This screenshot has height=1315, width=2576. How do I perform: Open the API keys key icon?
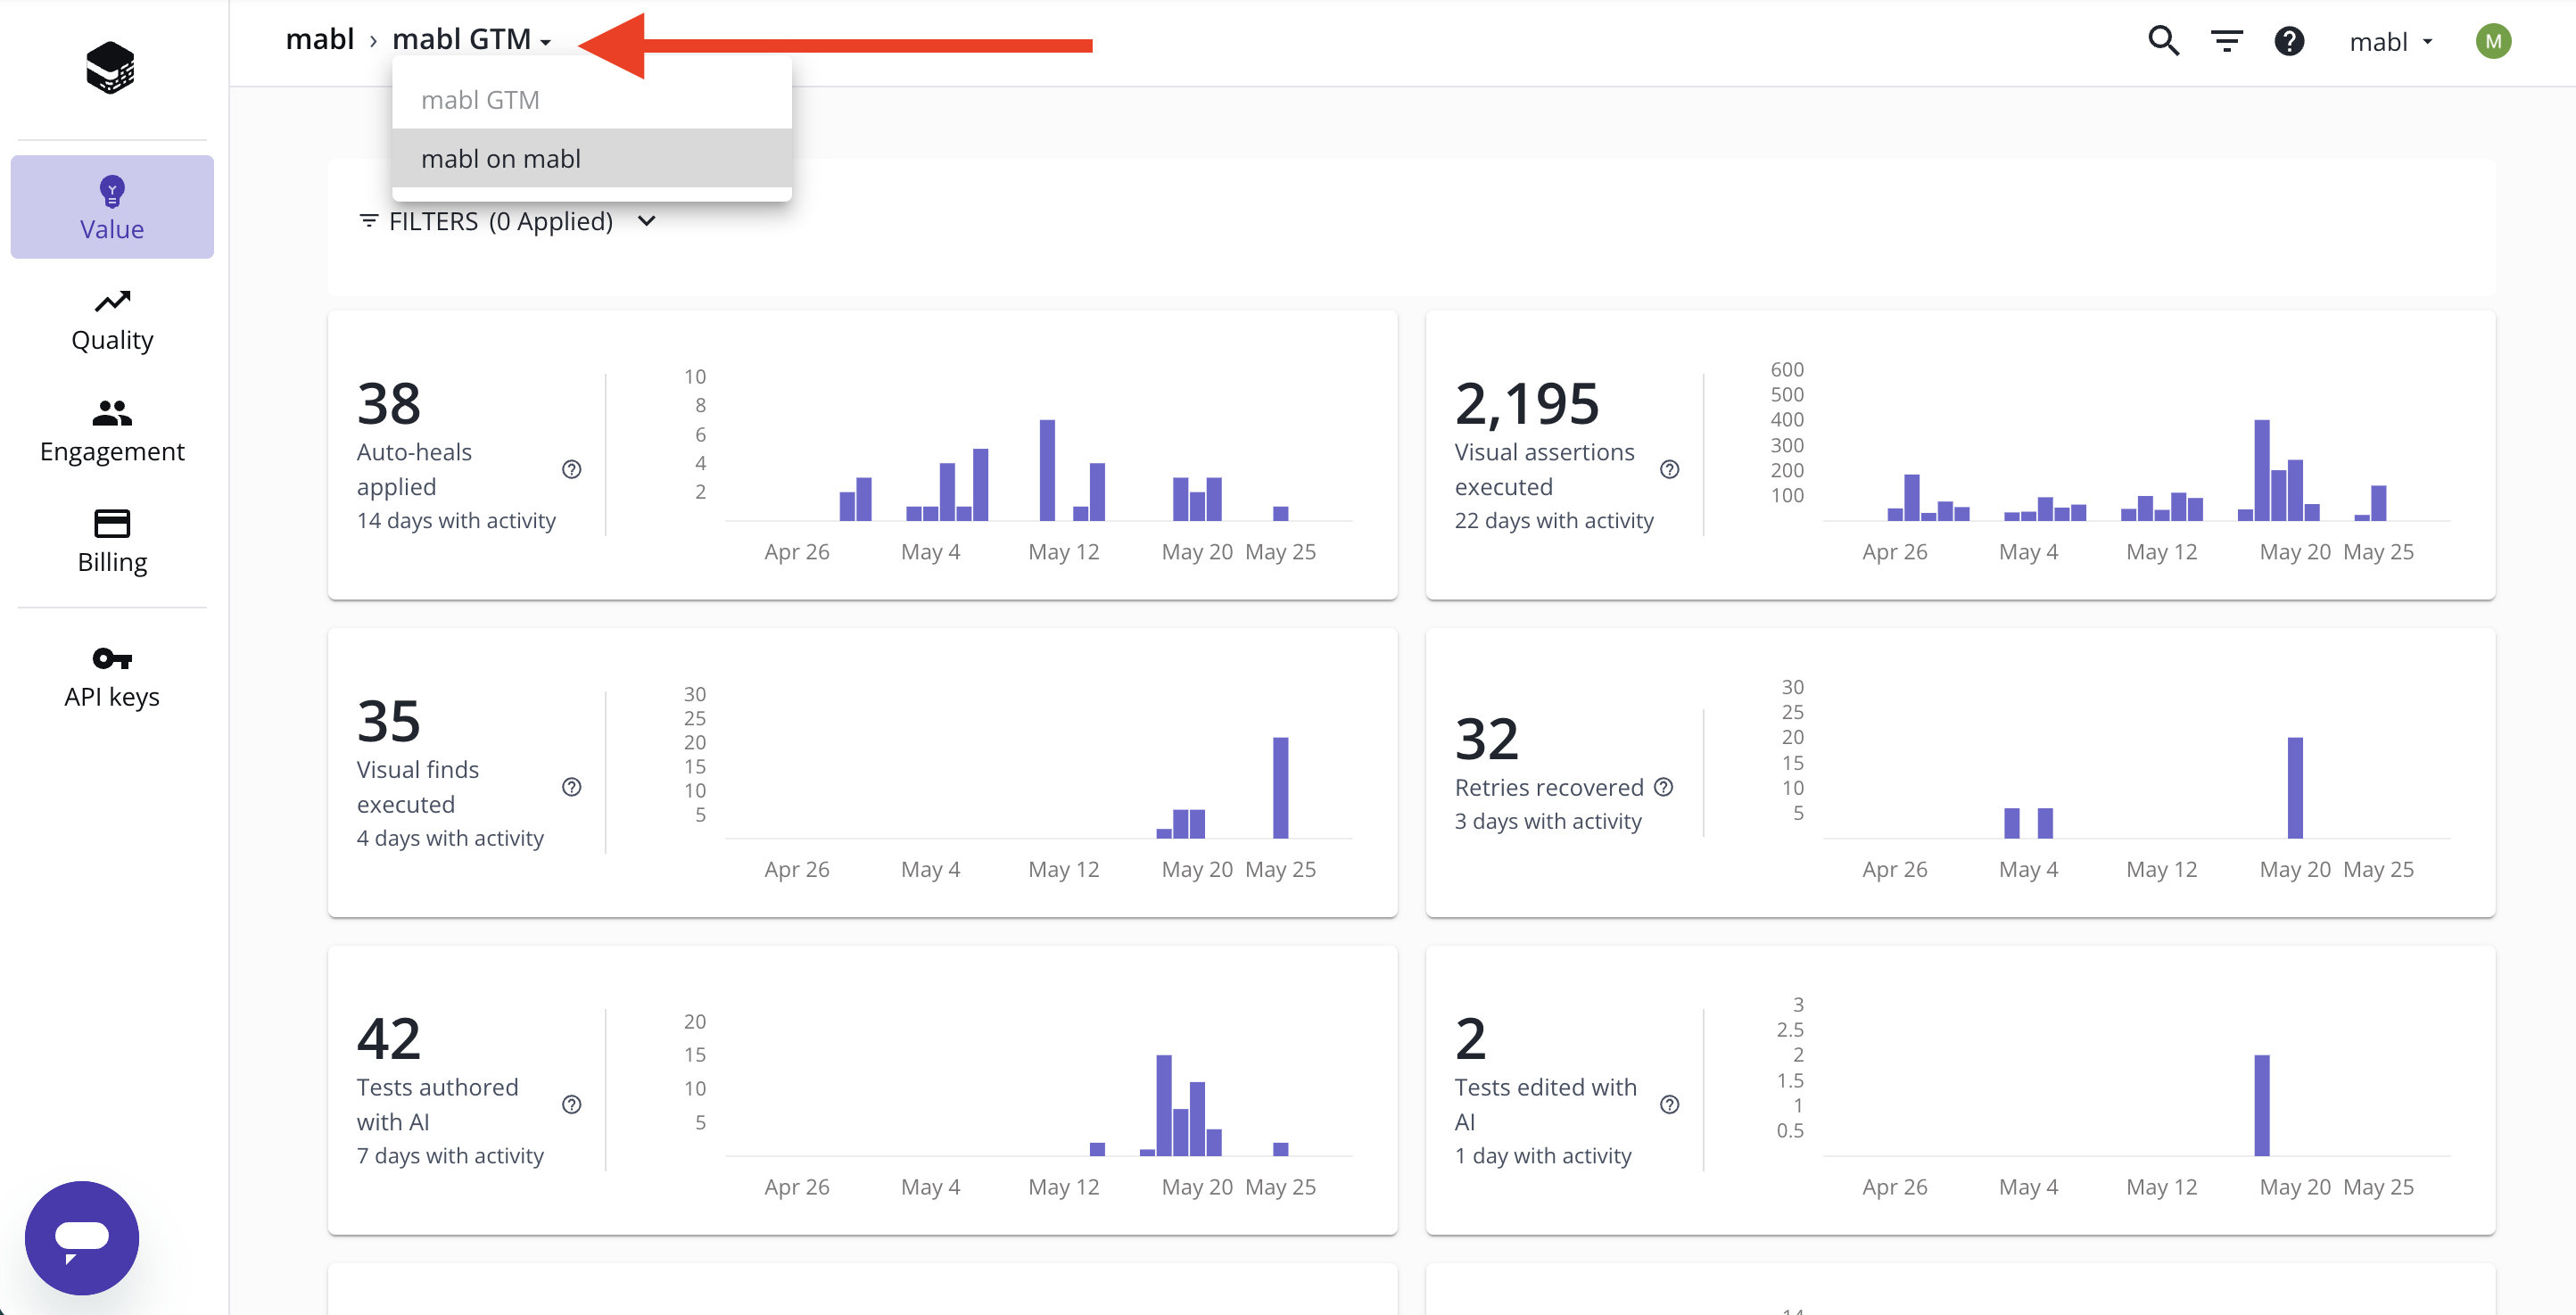point(112,658)
